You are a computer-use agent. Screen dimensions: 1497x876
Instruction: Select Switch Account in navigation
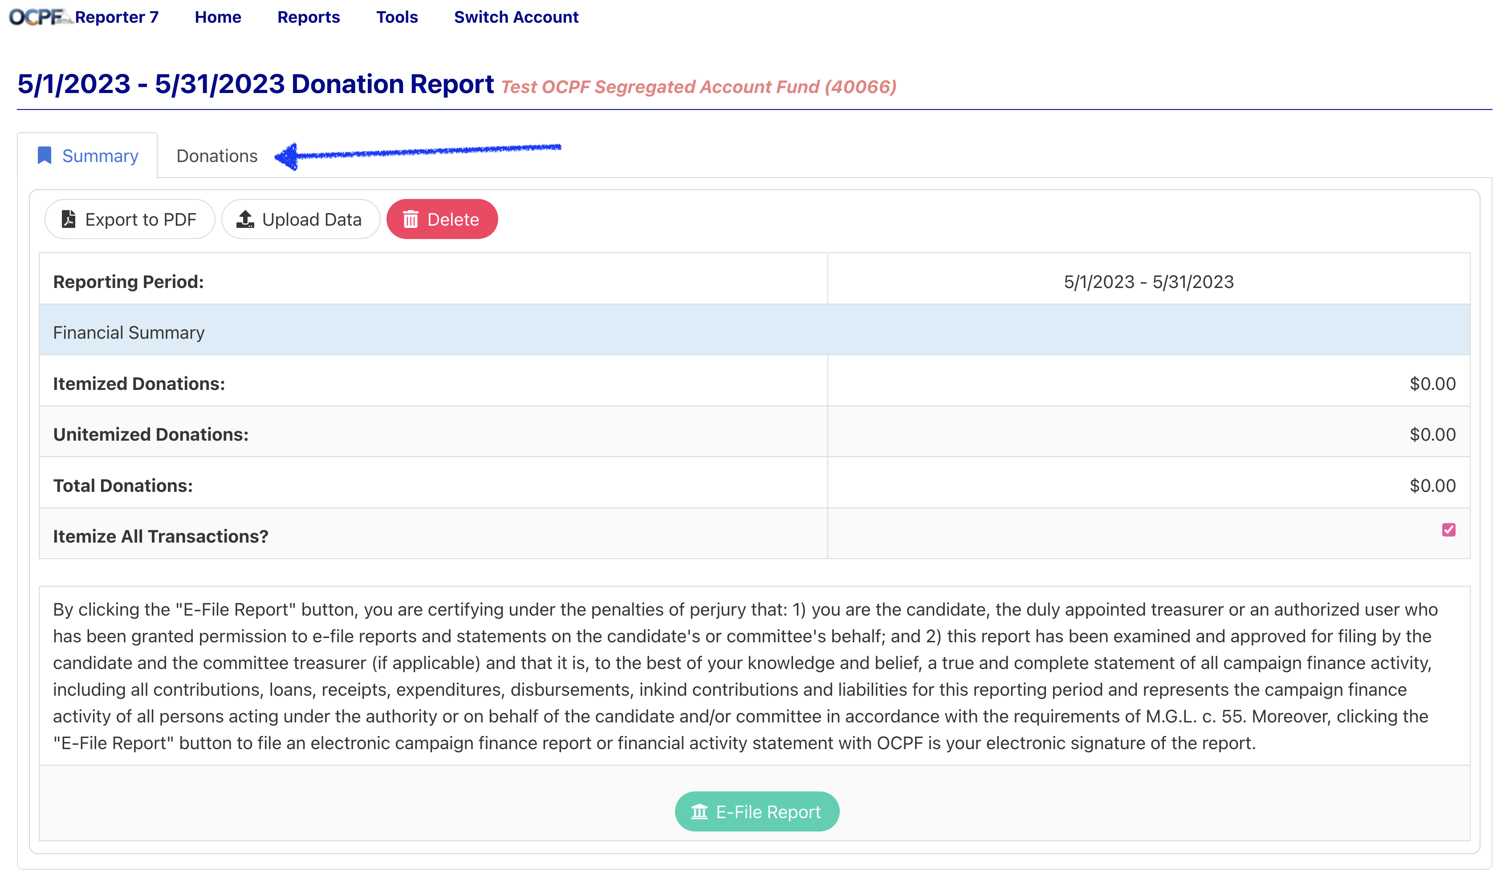point(516,17)
